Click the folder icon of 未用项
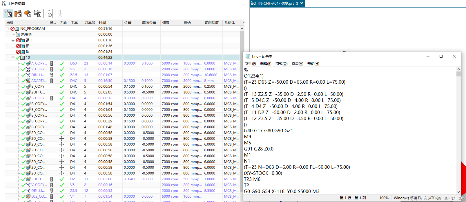The height and width of the screenshot is (202, 466). (x=18, y=34)
